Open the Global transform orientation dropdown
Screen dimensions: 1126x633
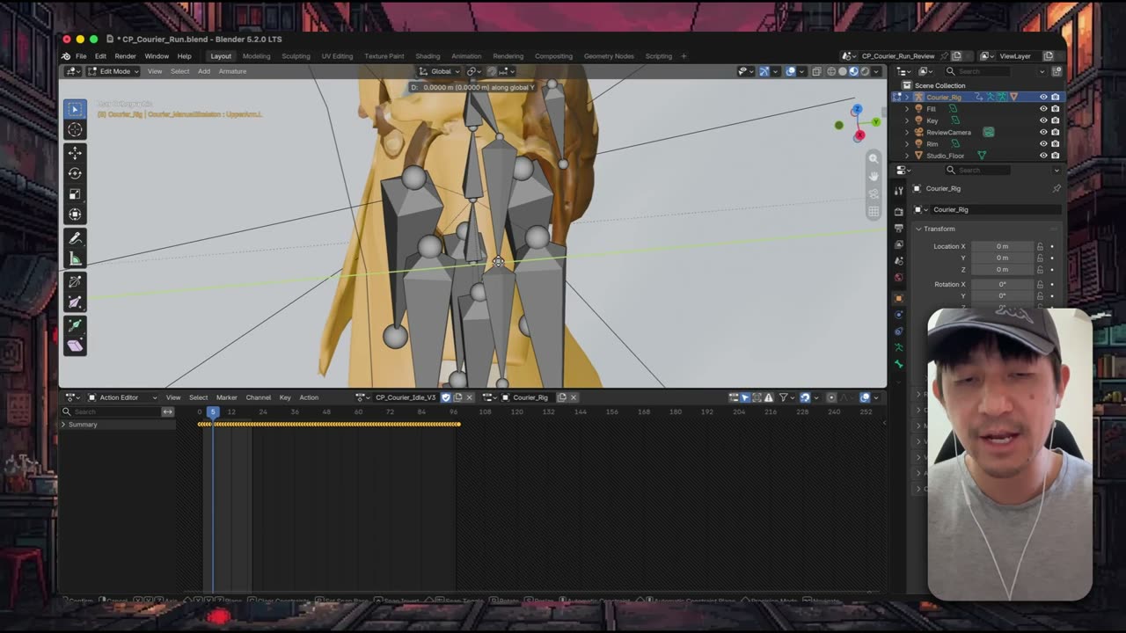click(x=439, y=71)
